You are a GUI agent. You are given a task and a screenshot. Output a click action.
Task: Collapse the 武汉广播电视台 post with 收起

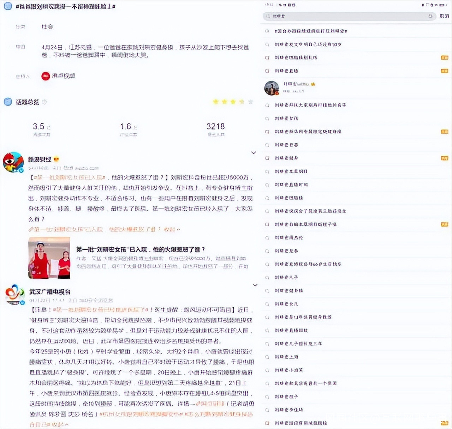tap(60, 424)
